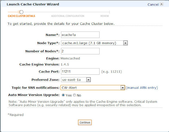The width and height of the screenshot is (169, 132).
Task: Click the Name input field
Action: click(x=80, y=35)
